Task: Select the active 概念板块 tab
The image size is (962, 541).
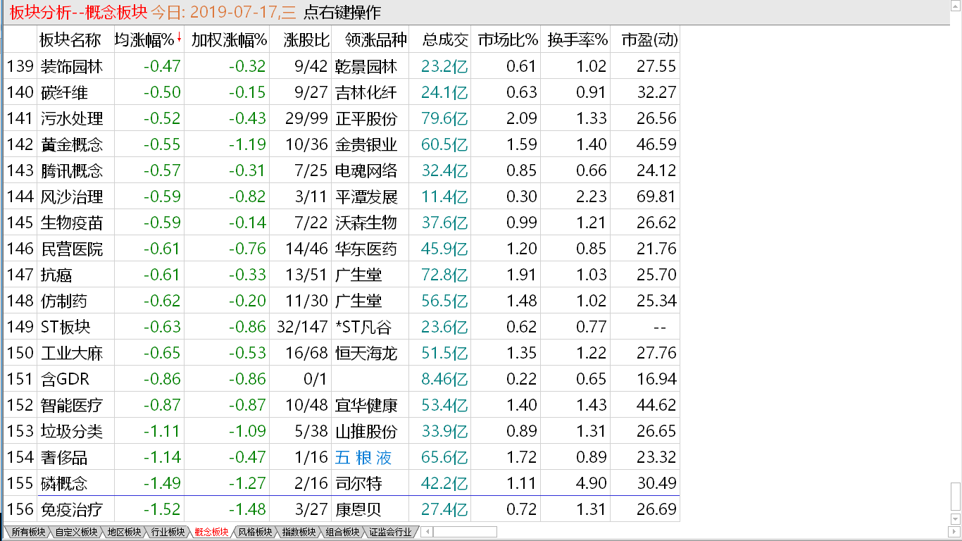Action: [x=211, y=532]
